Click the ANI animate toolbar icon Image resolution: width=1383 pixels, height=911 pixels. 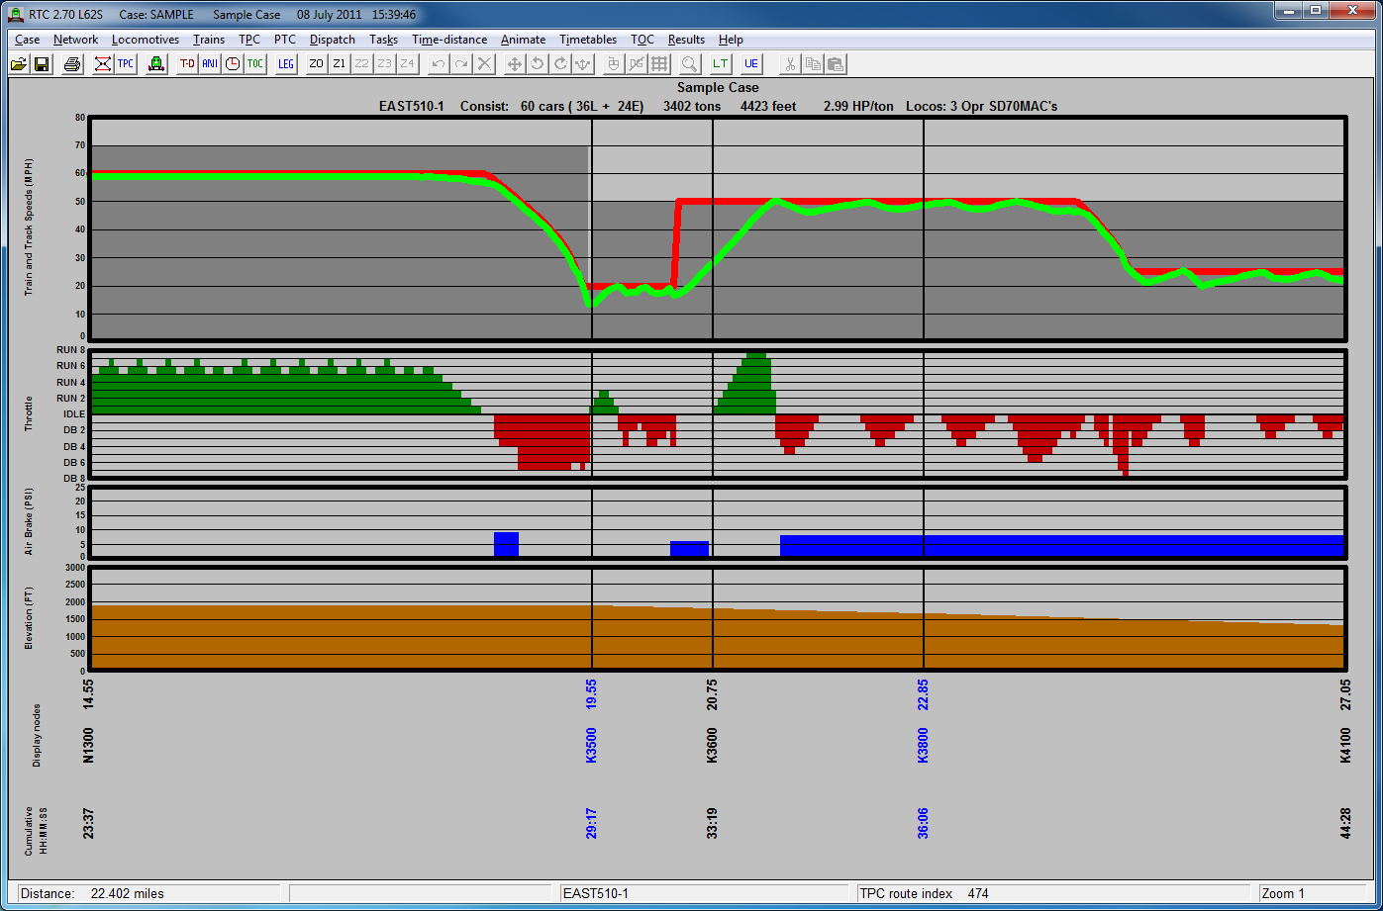coord(210,64)
